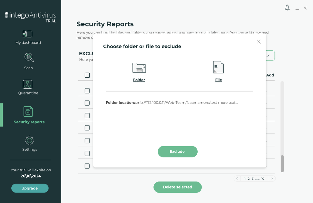Click the Upgrade button

(30, 188)
